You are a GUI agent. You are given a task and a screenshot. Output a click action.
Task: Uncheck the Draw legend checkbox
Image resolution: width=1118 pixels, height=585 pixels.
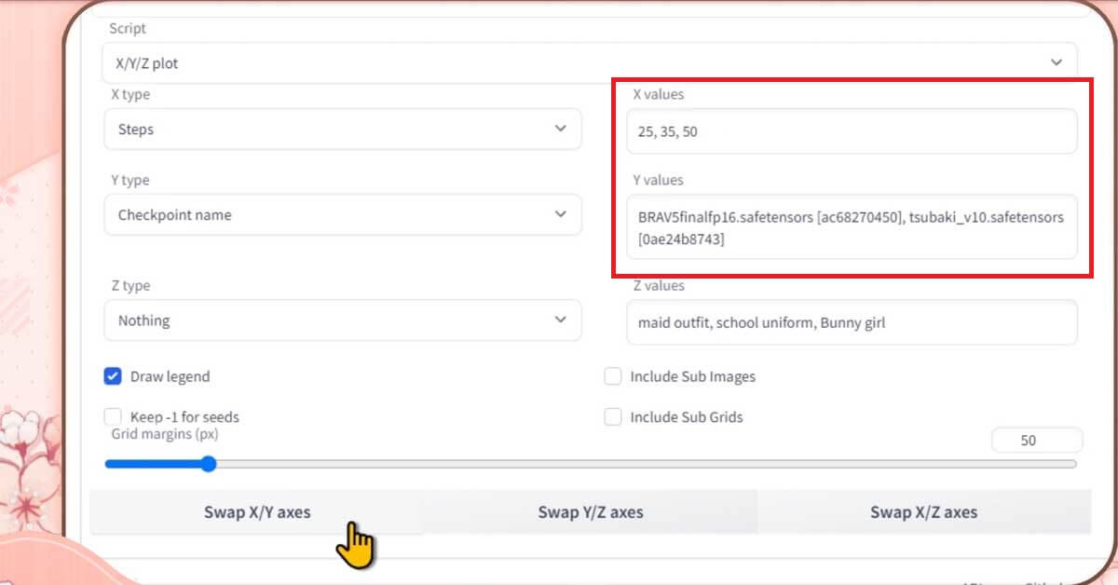[x=113, y=376]
